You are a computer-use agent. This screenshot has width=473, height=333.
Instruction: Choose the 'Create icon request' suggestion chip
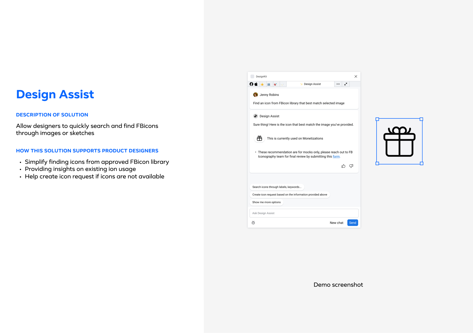click(290, 195)
